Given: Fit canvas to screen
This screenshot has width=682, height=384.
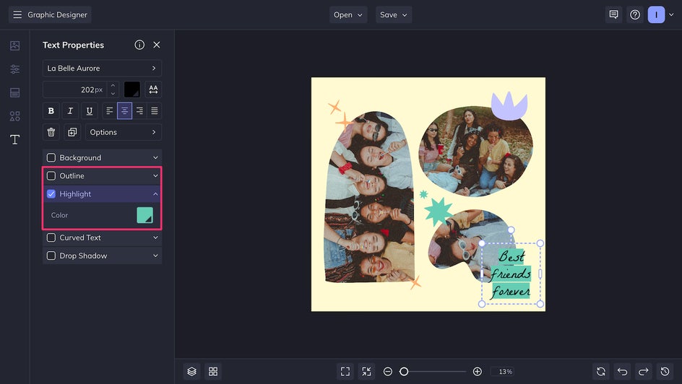Looking at the screenshot, I should (x=345, y=372).
